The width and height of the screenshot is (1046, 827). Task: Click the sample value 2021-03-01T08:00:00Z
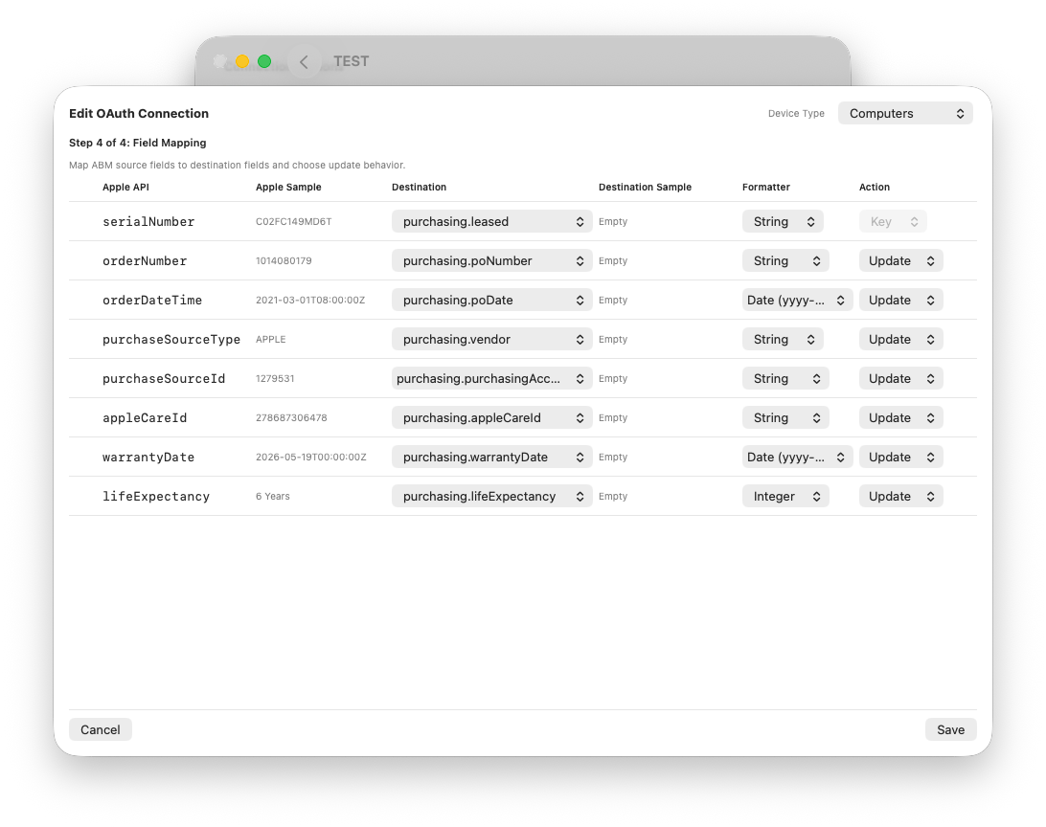(310, 301)
